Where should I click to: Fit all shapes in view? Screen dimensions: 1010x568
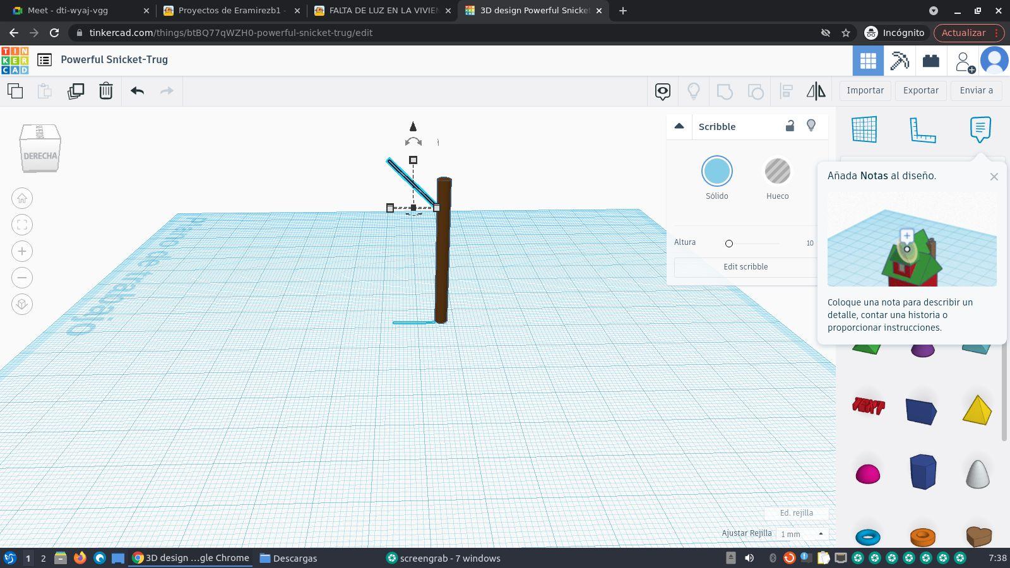[x=22, y=225]
